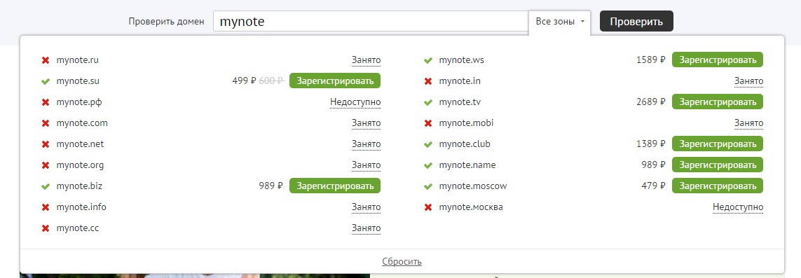
Task: Click Занято status for mynote.org
Action: click(x=366, y=165)
